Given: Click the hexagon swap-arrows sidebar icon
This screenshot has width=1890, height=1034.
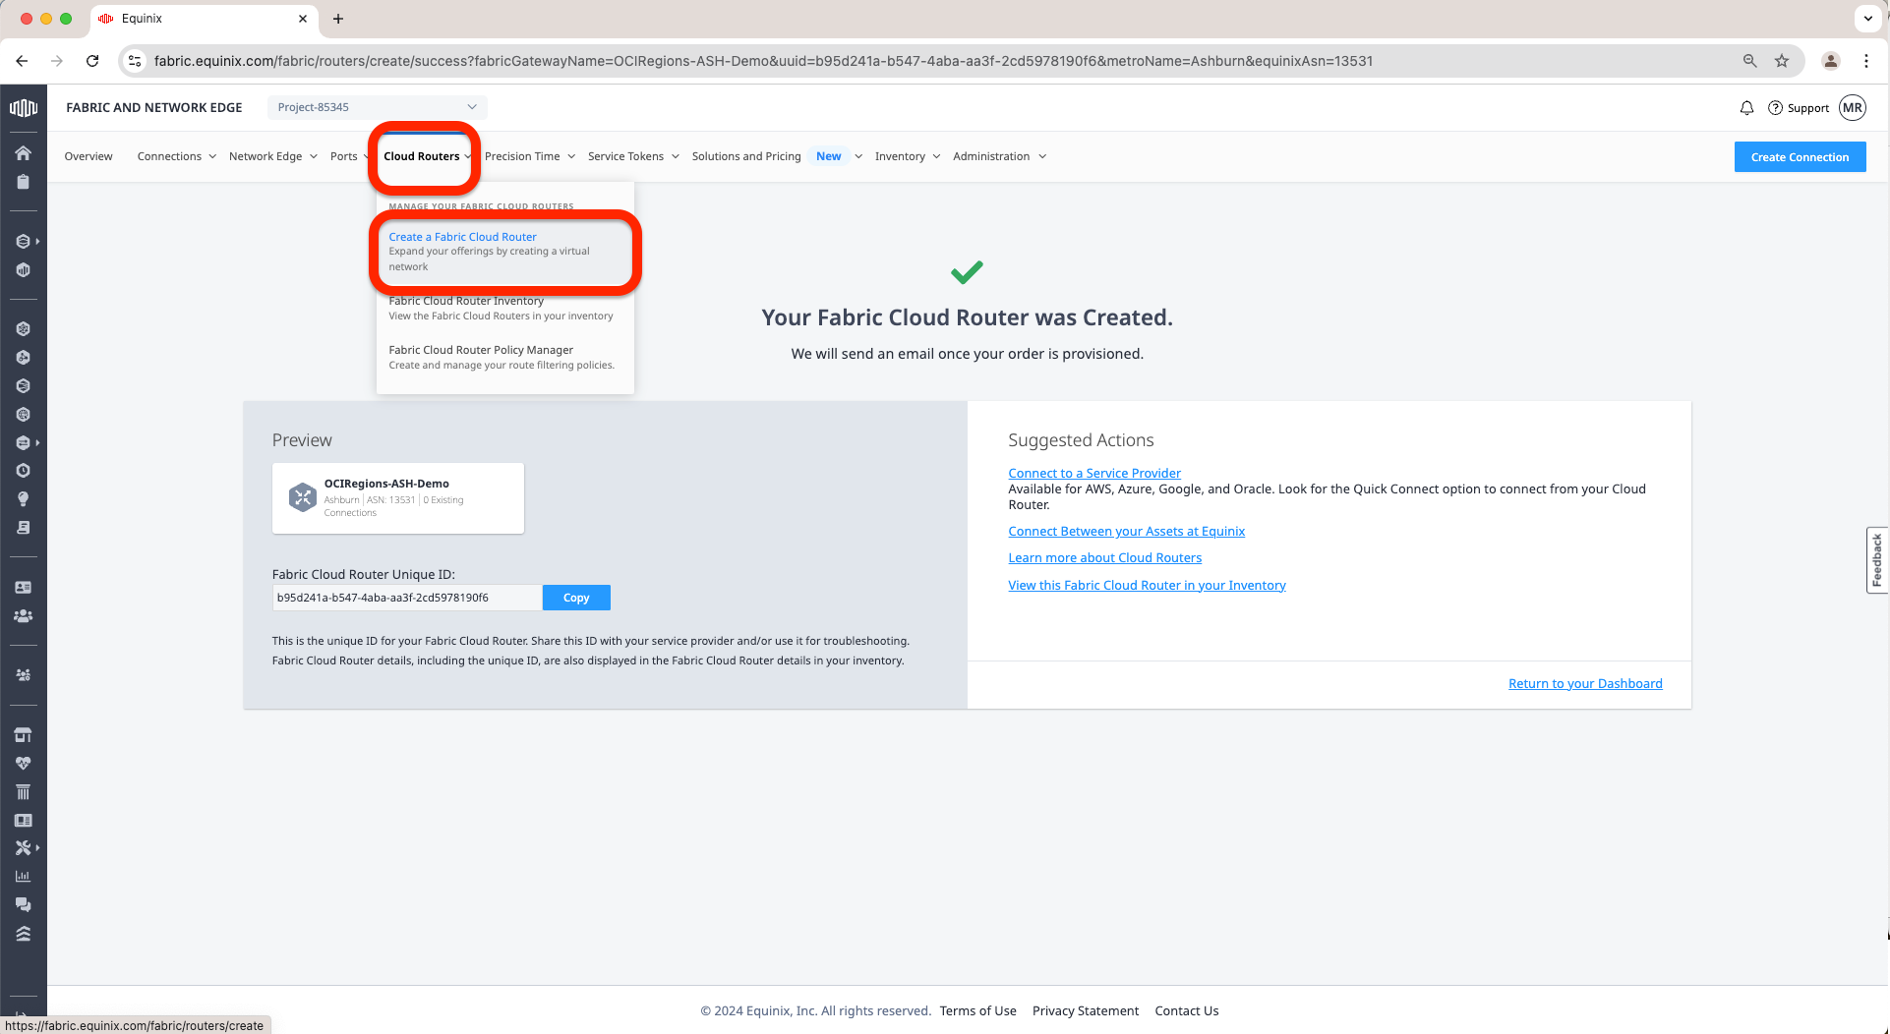Looking at the screenshot, I should [24, 443].
